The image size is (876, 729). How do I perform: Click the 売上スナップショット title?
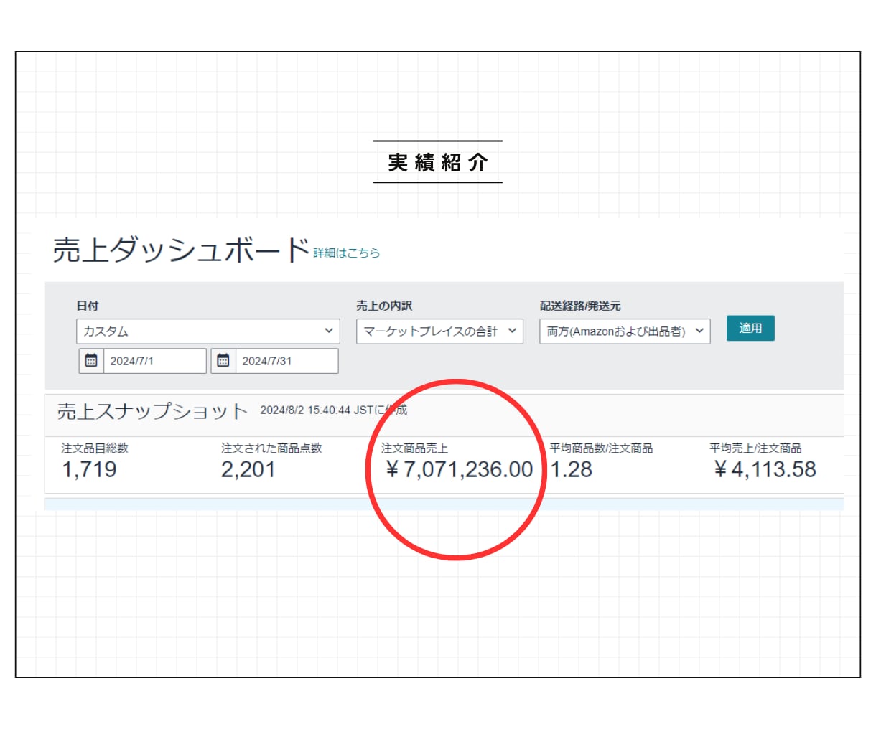click(152, 411)
